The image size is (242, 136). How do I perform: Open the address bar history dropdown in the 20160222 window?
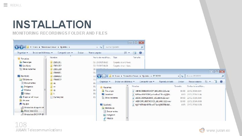tap(178, 76)
